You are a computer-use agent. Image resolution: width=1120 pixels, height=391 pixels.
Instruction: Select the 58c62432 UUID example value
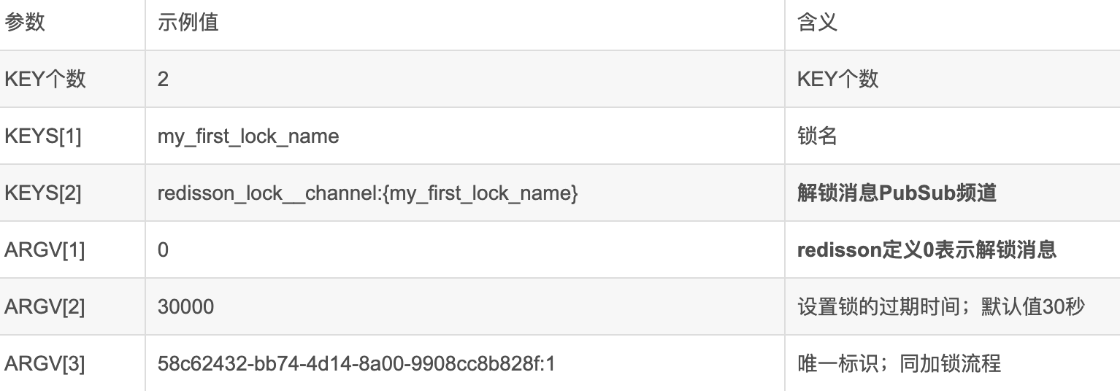pos(356,363)
